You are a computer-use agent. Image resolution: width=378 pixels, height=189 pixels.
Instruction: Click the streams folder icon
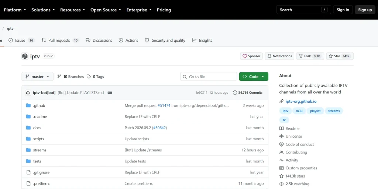28,150
